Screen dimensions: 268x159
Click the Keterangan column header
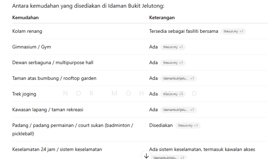pos(161,17)
